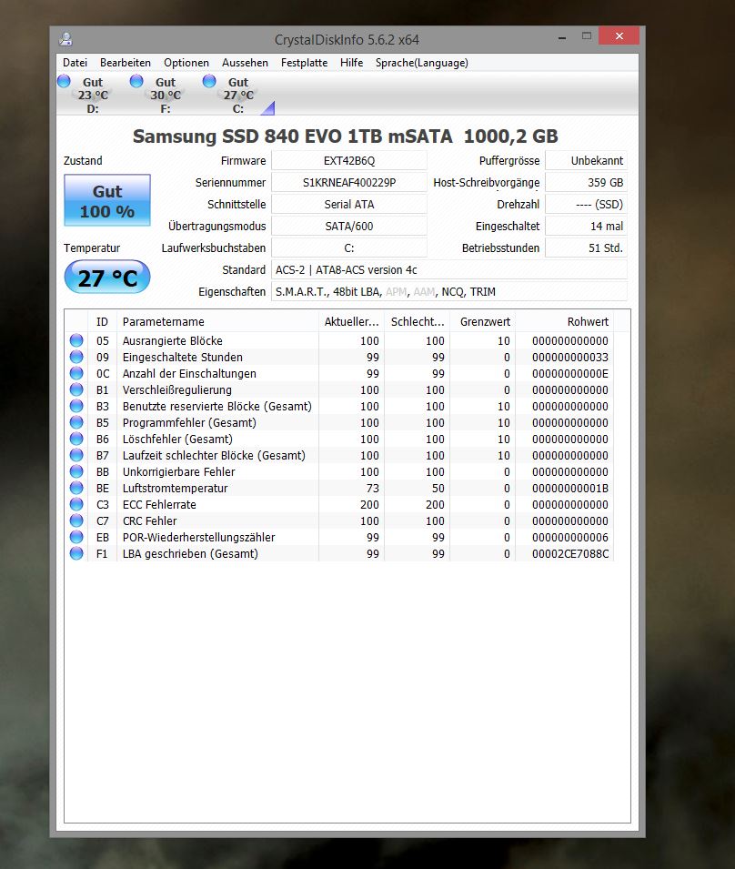Click the Eigenschaften field with S.M.A.R.T.
Image resolution: width=735 pixels, height=869 pixels.
[x=449, y=291]
